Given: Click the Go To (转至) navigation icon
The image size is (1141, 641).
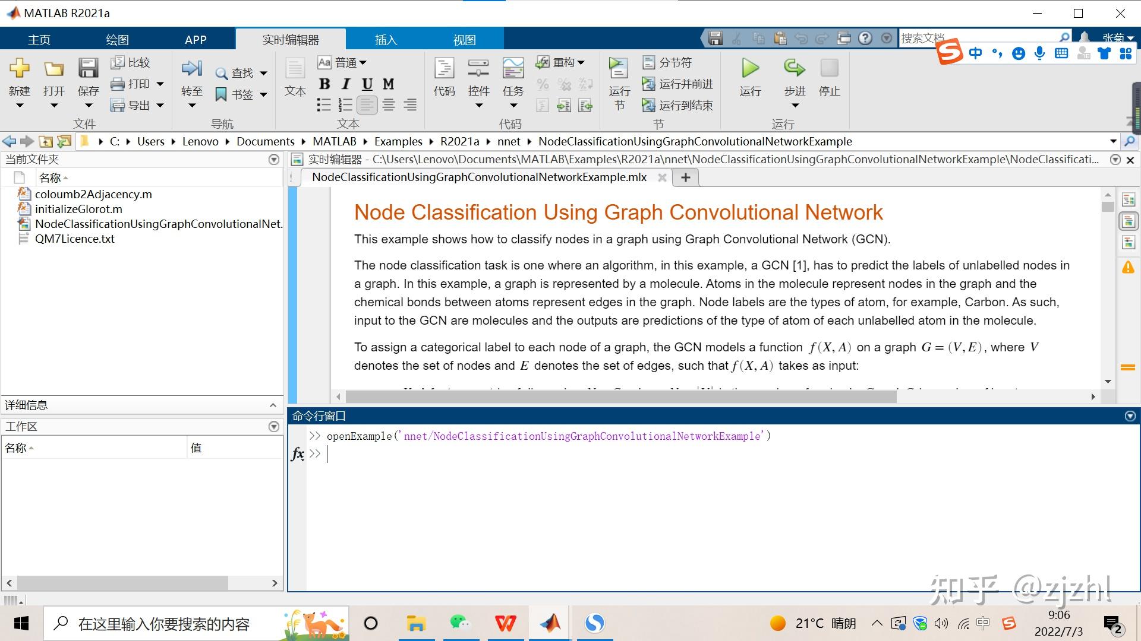Looking at the screenshot, I should (191, 69).
